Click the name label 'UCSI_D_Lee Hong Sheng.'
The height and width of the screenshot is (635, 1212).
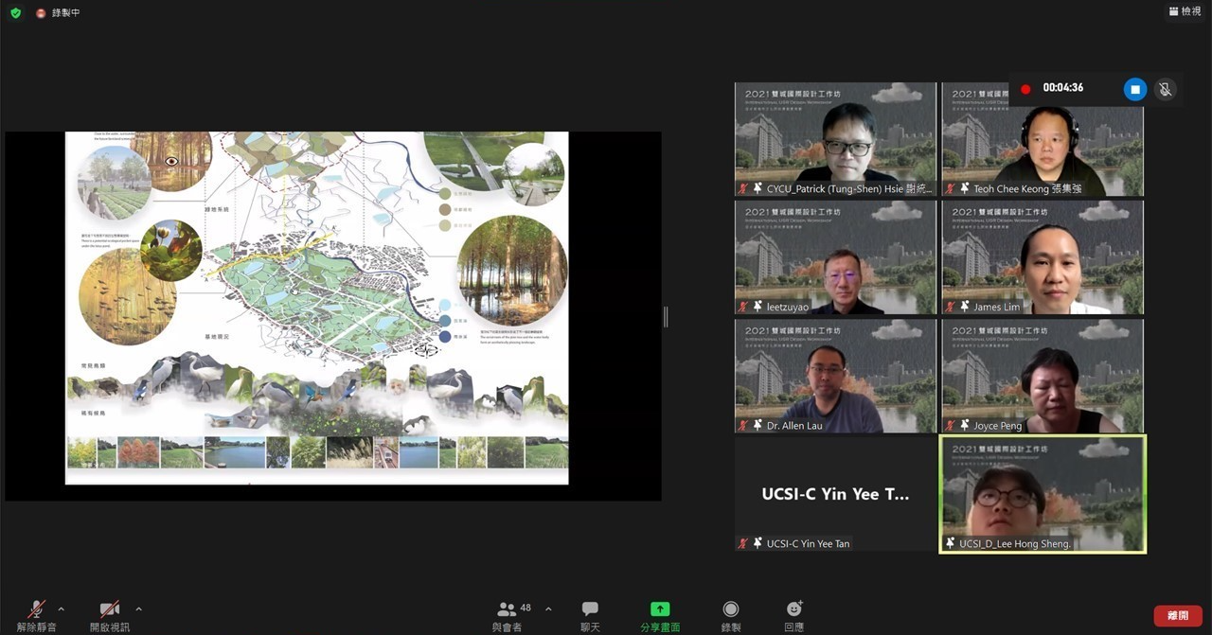tap(1015, 544)
